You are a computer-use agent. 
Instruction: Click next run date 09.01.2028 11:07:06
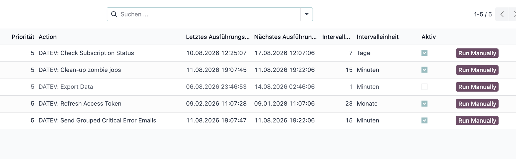285,103
